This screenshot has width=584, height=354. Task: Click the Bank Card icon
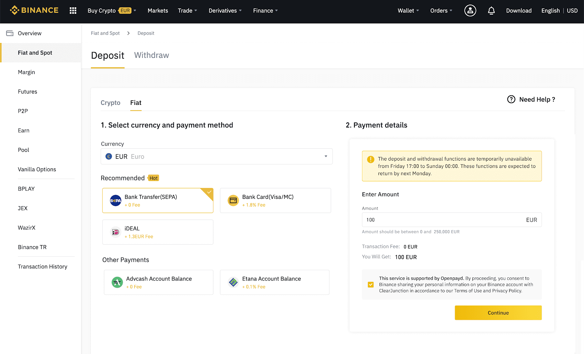coord(233,201)
